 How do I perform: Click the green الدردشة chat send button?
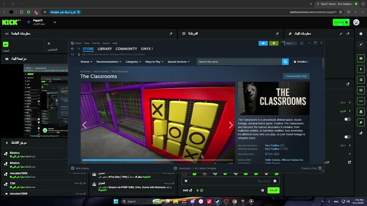pyautogui.click(x=273, y=190)
